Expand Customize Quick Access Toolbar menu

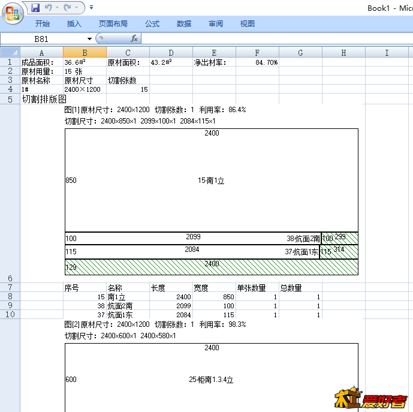pyautogui.click(x=91, y=8)
